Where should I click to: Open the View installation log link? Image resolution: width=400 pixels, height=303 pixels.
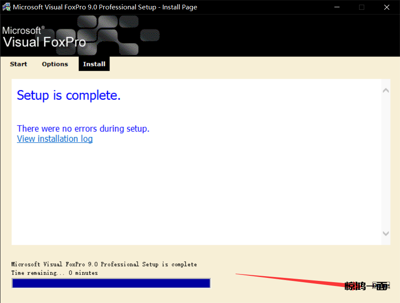tap(55, 139)
